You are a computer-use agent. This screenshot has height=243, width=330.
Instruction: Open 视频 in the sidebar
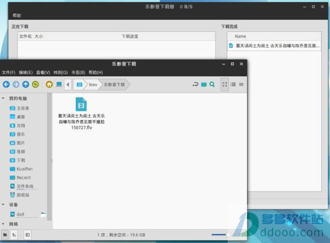tap(18, 152)
